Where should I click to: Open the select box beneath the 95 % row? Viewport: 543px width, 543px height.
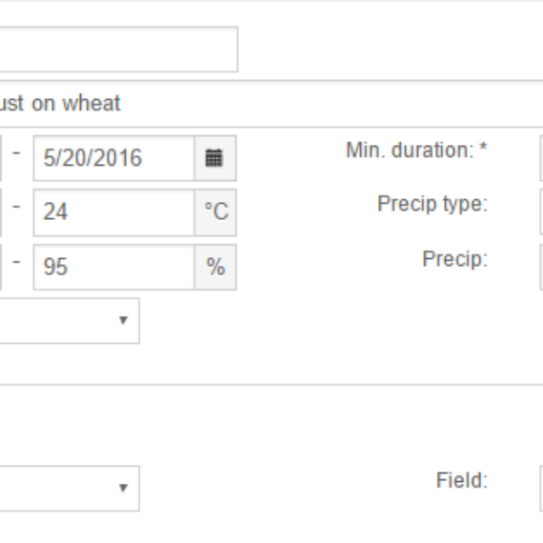coord(70,321)
